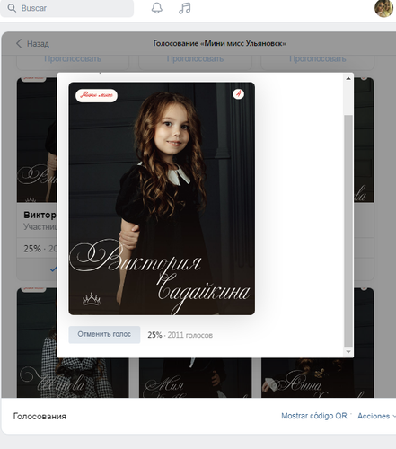The height and width of the screenshot is (449, 396).
Task: Click the Мини мисс badge on photo
Action: click(96, 95)
